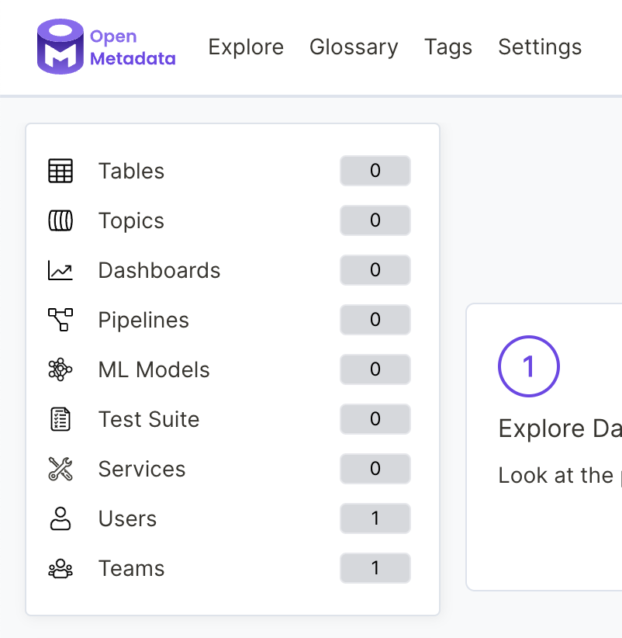Viewport: 622px width, 638px height.
Task: Click the Dashboards chart icon
Action: [x=62, y=270]
